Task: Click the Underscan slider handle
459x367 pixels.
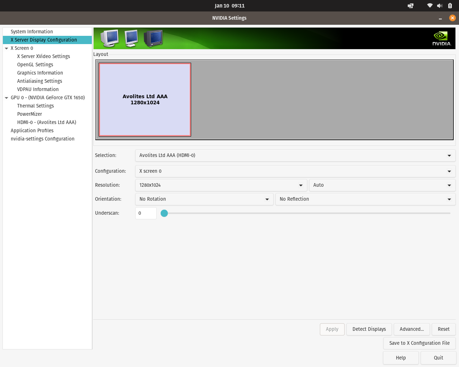Action: tap(164, 213)
